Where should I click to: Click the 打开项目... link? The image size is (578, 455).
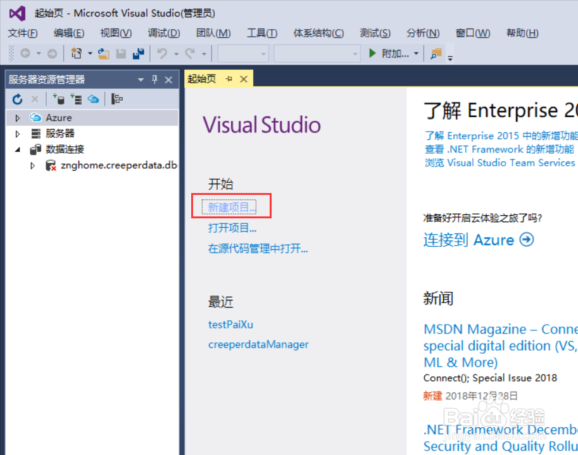[232, 228]
